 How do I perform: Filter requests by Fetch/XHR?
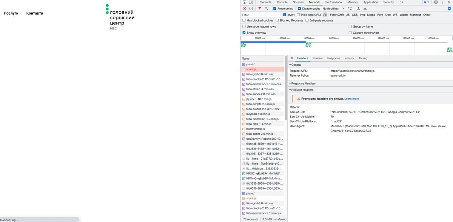click(337, 15)
